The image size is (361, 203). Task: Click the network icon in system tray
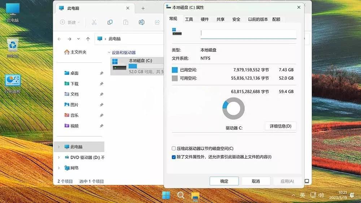(x=313, y=195)
